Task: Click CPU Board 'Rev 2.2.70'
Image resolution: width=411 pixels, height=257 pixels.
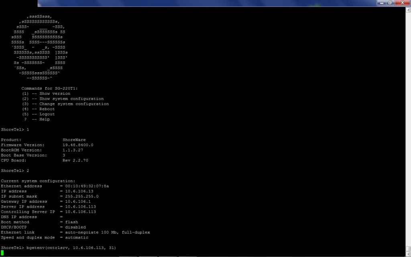Action: 75,161
